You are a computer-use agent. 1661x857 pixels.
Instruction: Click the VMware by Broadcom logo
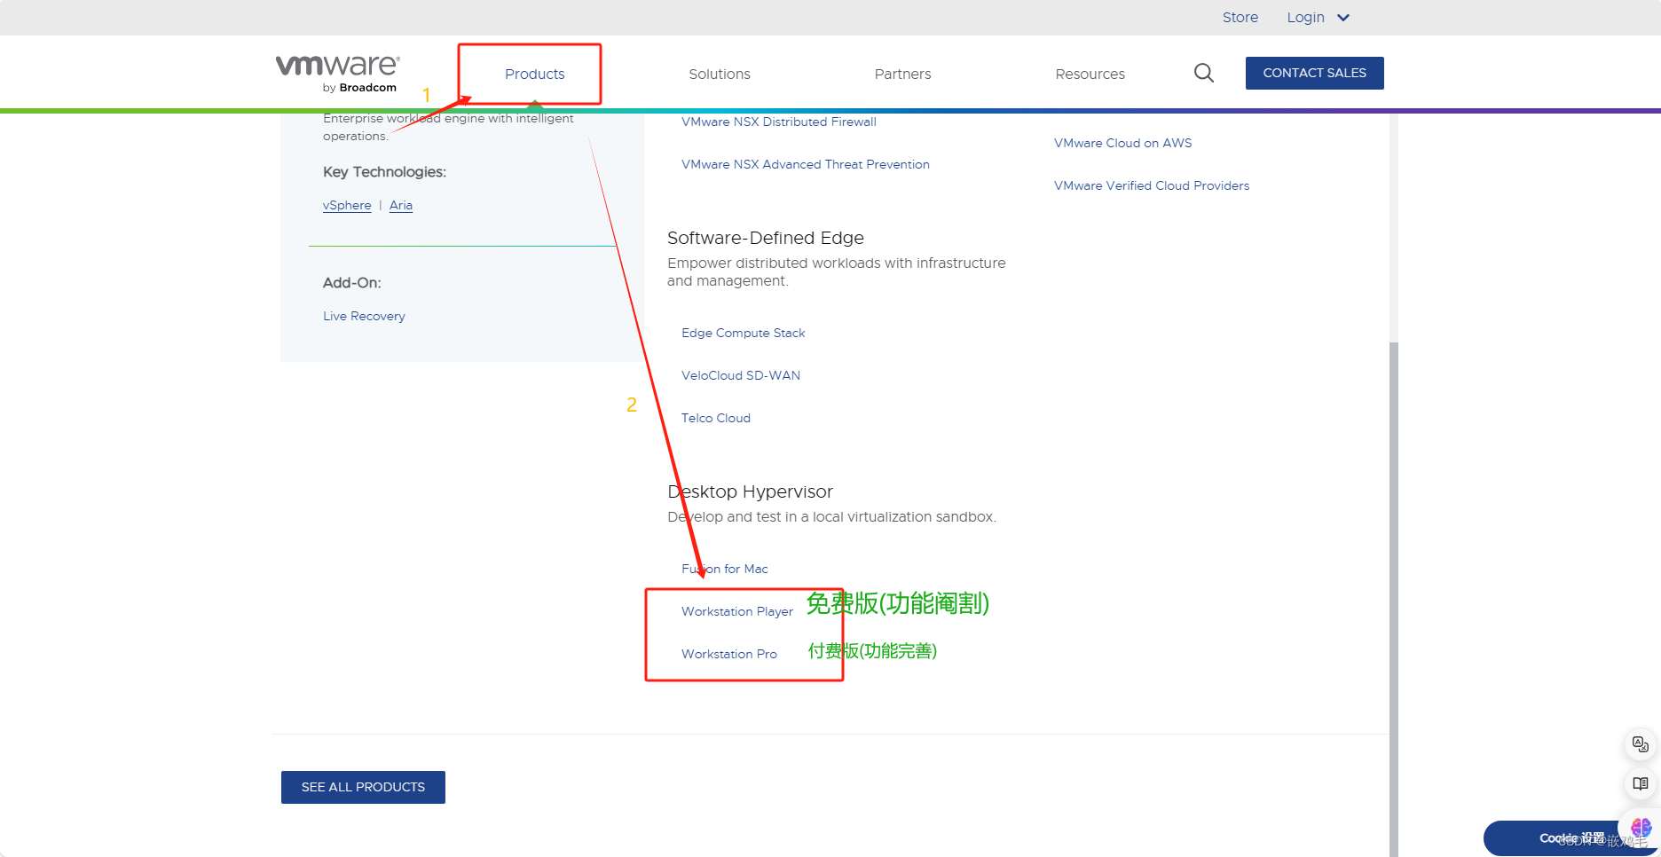tap(337, 73)
